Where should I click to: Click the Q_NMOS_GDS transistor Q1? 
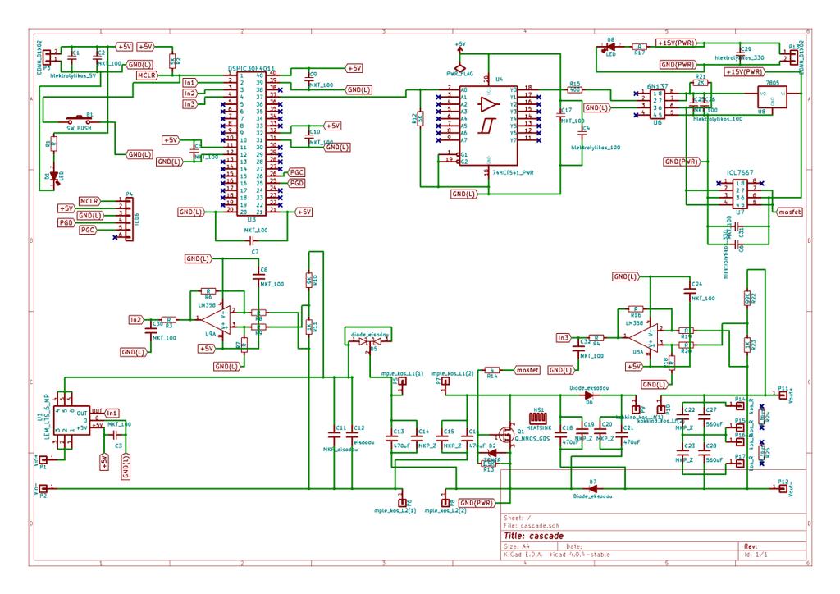coord(505,433)
